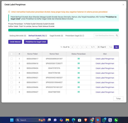This screenshot has height=123, width=128.
Task: Go to last page double-arrow button
Action: point(87,47)
